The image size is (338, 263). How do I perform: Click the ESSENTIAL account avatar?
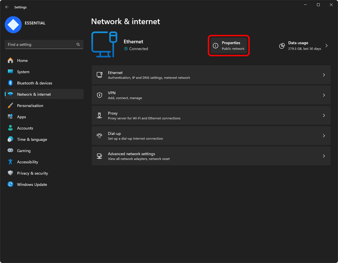click(13, 25)
